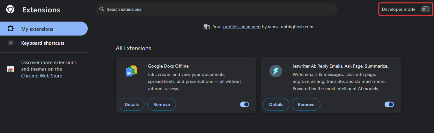434x133 pixels.
Task: Toggle Developer mode switch
Action: pos(425,9)
